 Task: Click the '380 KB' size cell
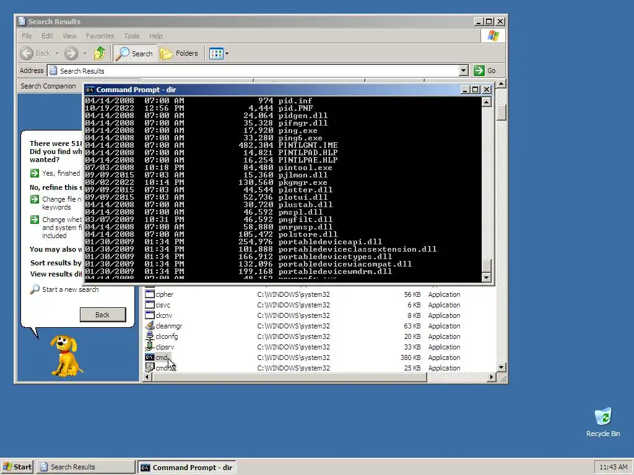410,357
